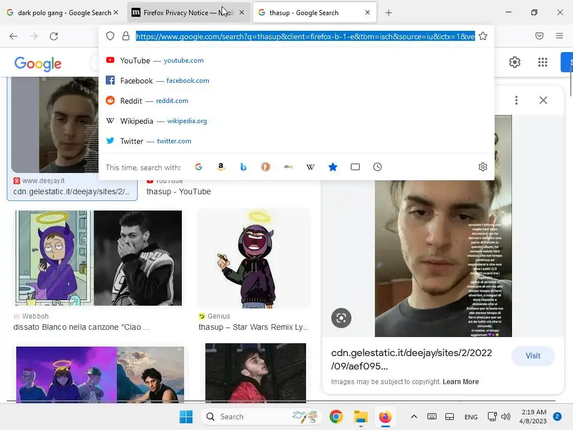
Task: Close the image preview panel
Action: coord(543,100)
